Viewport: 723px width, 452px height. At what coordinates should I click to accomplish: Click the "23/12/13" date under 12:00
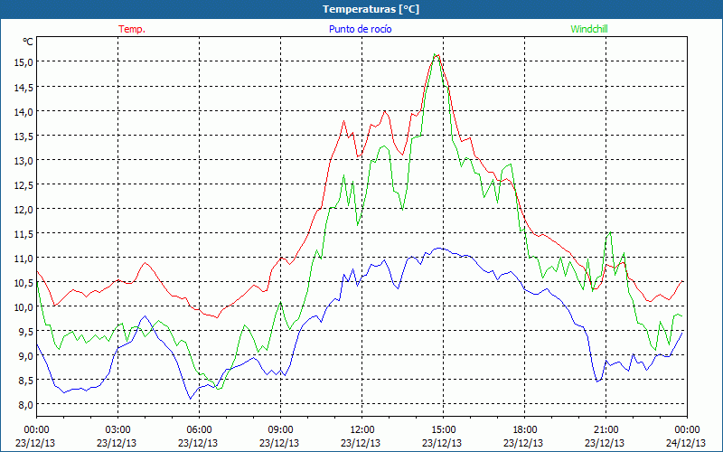(x=361, y=443)
